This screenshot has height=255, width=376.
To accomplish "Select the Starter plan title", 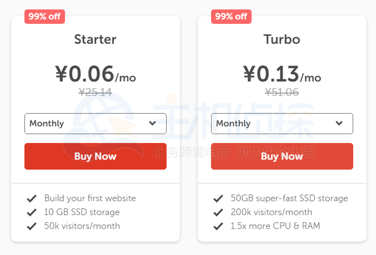I will (96, 39).
